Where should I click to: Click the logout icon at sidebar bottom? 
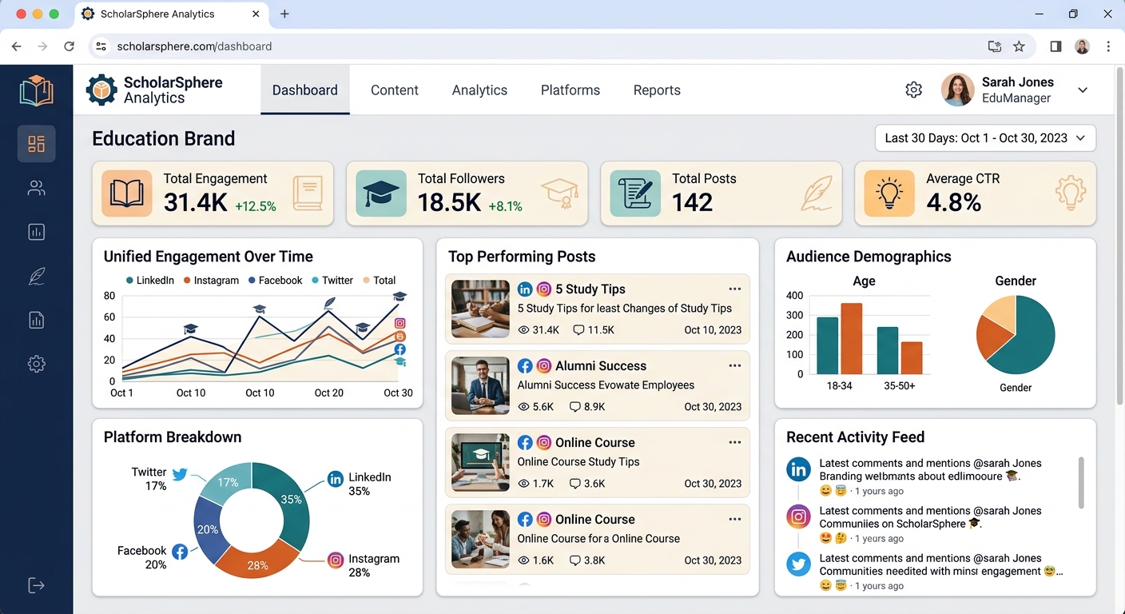click(36, 585)
